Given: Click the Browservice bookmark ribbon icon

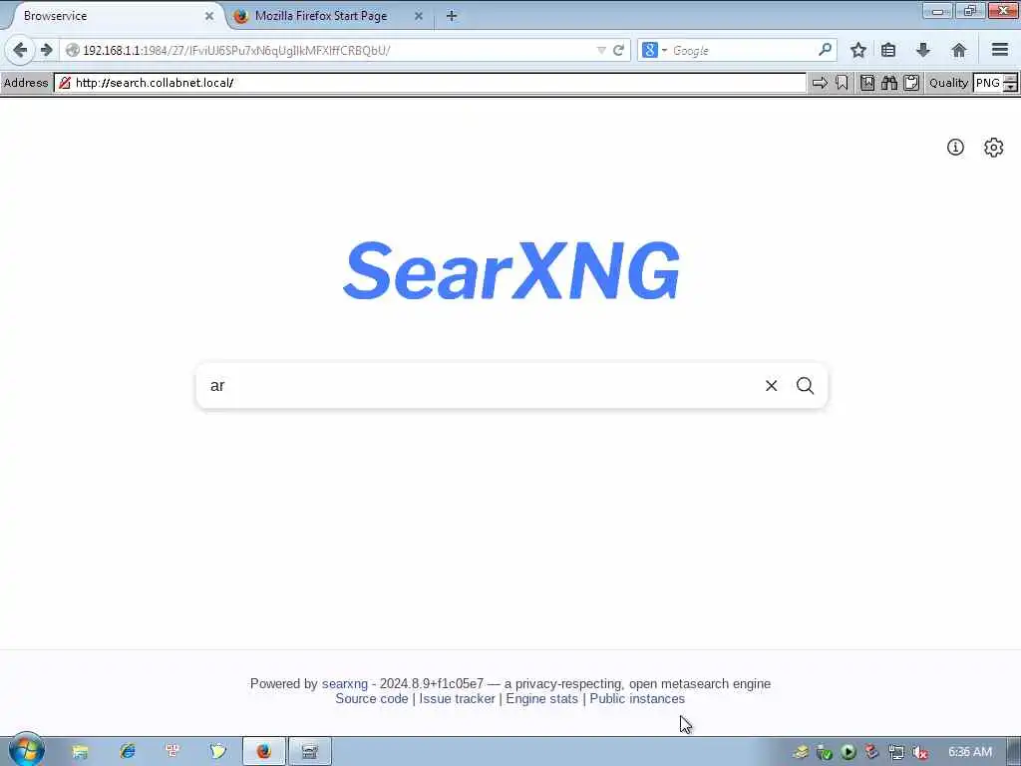Looking at the screenshot, I should (x=842, y=83).
